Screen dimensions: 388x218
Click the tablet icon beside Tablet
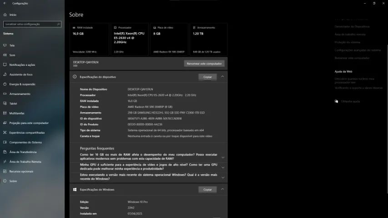5,103
